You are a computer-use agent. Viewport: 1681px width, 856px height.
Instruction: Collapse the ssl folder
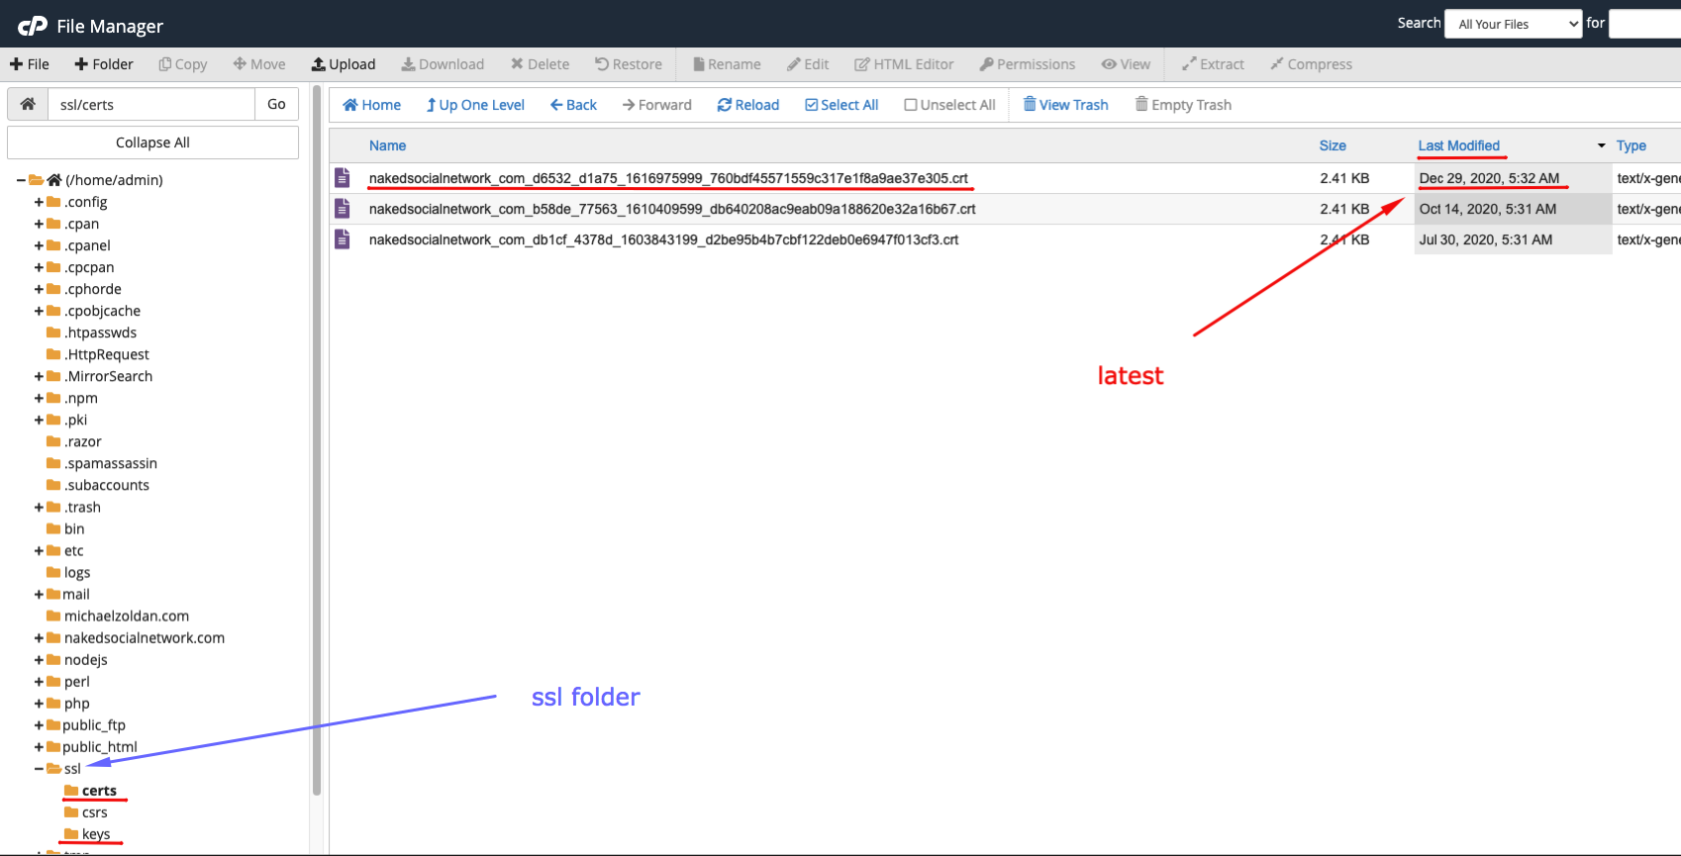(40, 769)
